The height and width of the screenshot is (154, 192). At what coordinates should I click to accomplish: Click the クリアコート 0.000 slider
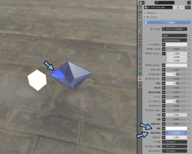coord(176,106)
